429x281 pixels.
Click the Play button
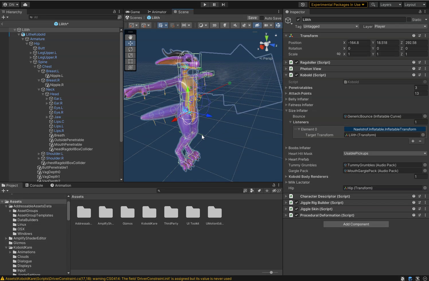click(x=205, y=5)
